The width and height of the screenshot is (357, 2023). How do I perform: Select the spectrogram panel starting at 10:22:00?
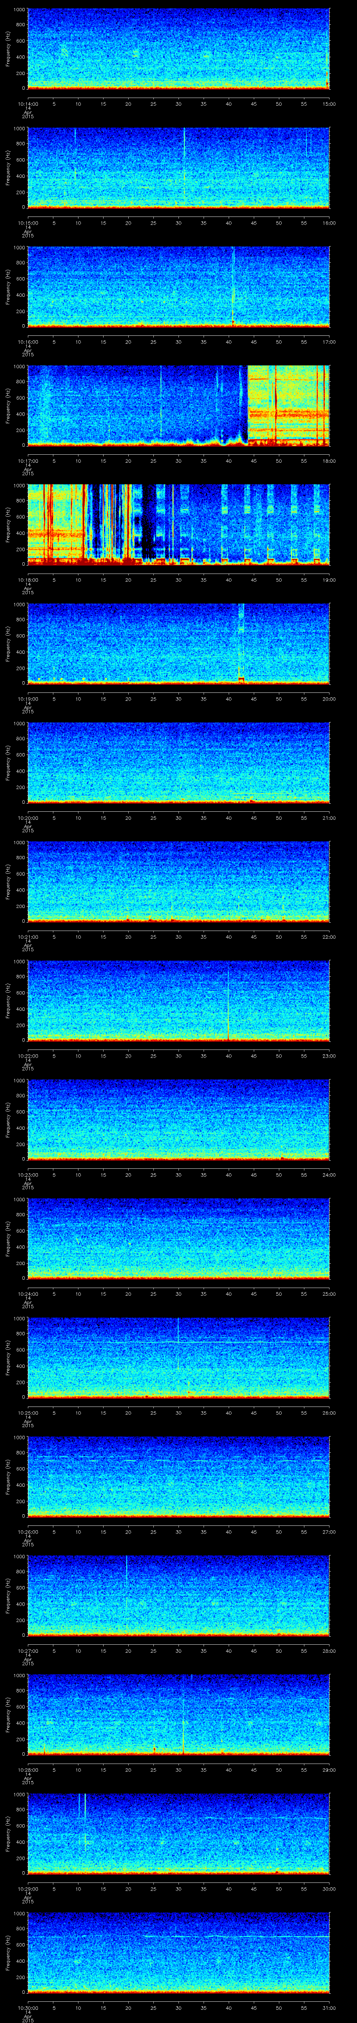click(178, 1000)
